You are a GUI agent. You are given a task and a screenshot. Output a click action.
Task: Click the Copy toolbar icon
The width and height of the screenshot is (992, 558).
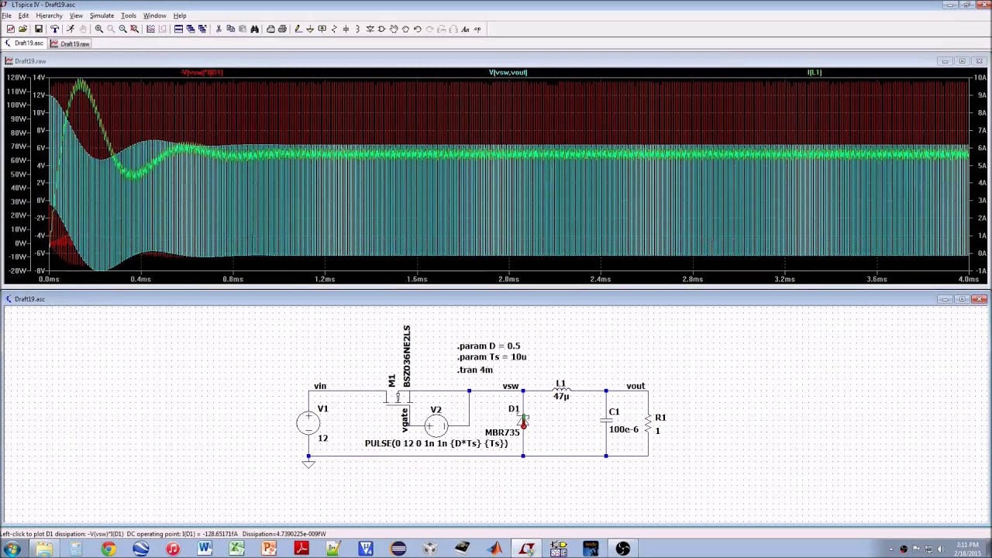point(230,29)
